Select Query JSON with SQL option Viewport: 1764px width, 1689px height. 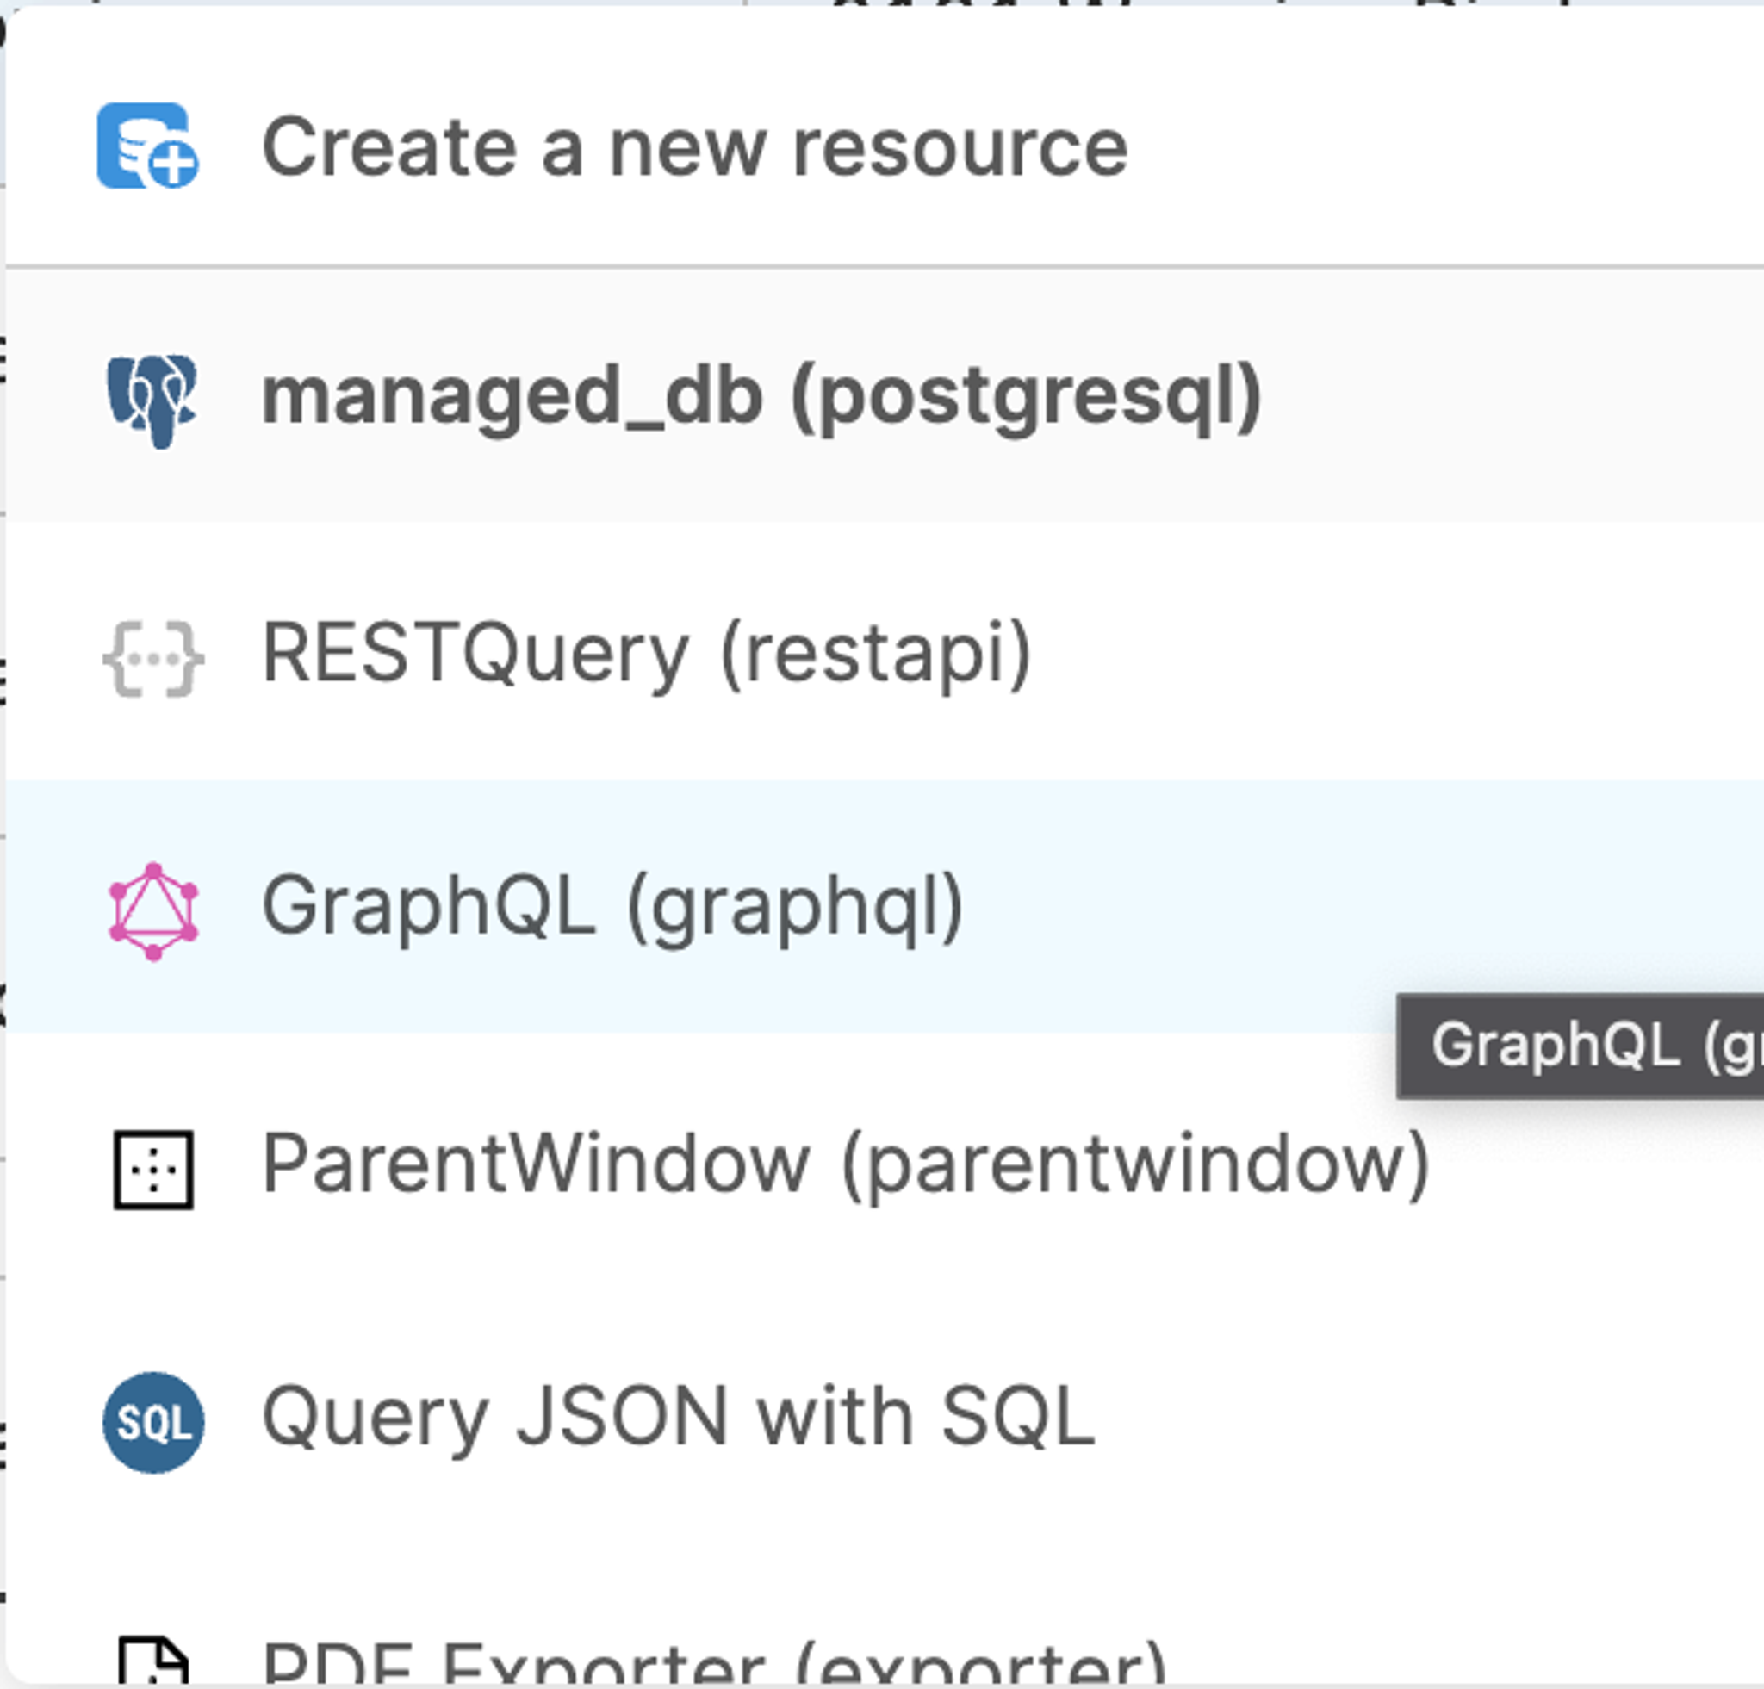[x=884, y=1419]
